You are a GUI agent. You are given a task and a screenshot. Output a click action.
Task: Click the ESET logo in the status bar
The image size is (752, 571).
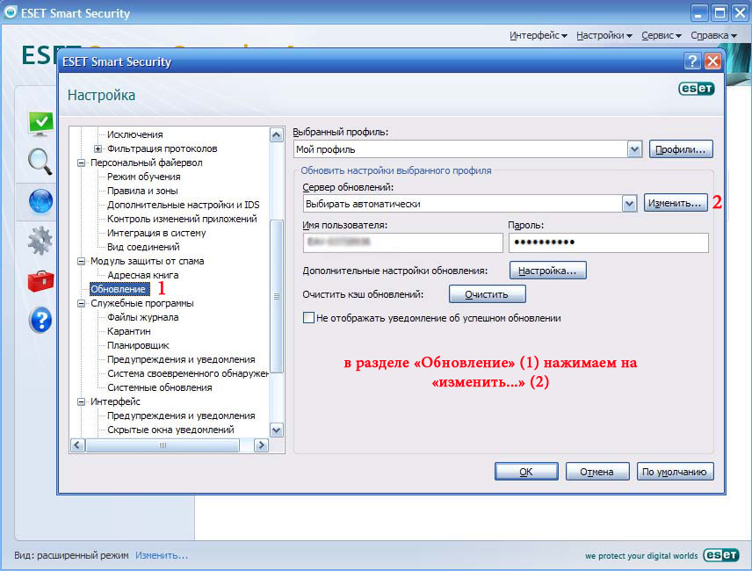point(721,554)
